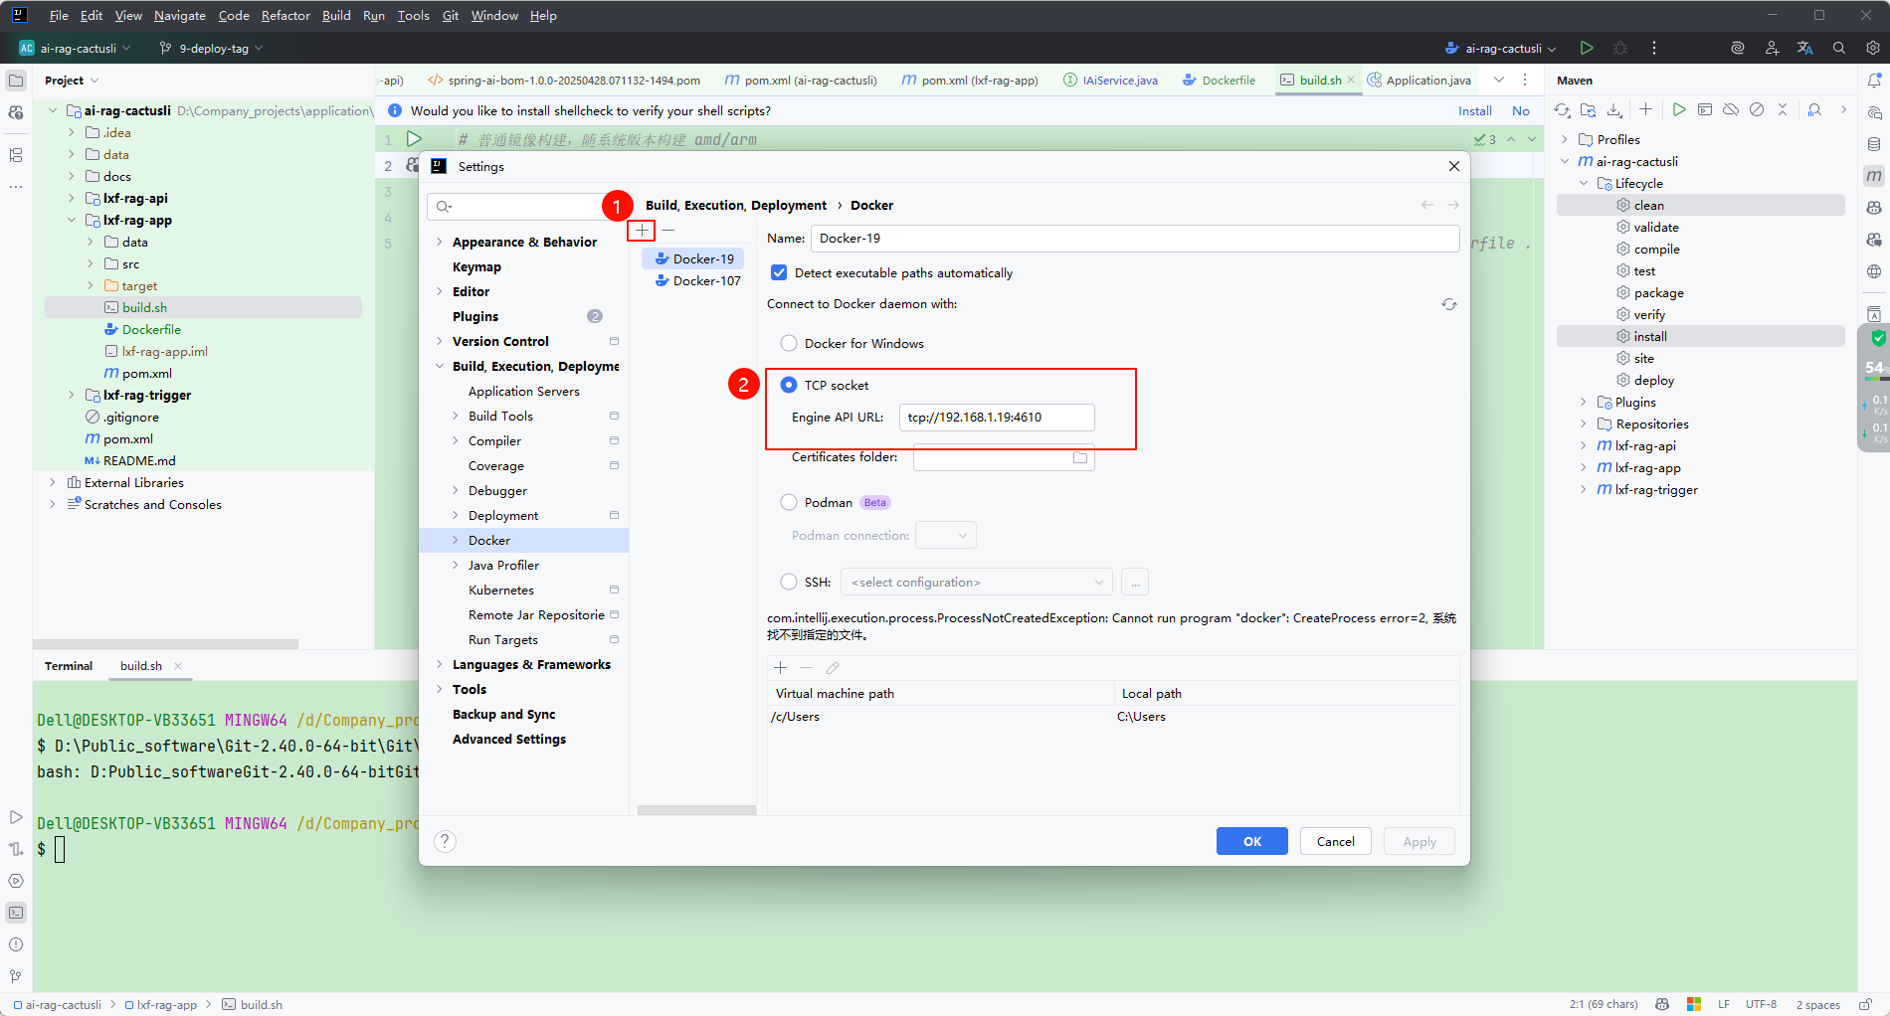1890x1016 pixels.
Task: Click the browse folder icon for Certificates folder
Action: pyautogui.click(x=1080, y=457)
